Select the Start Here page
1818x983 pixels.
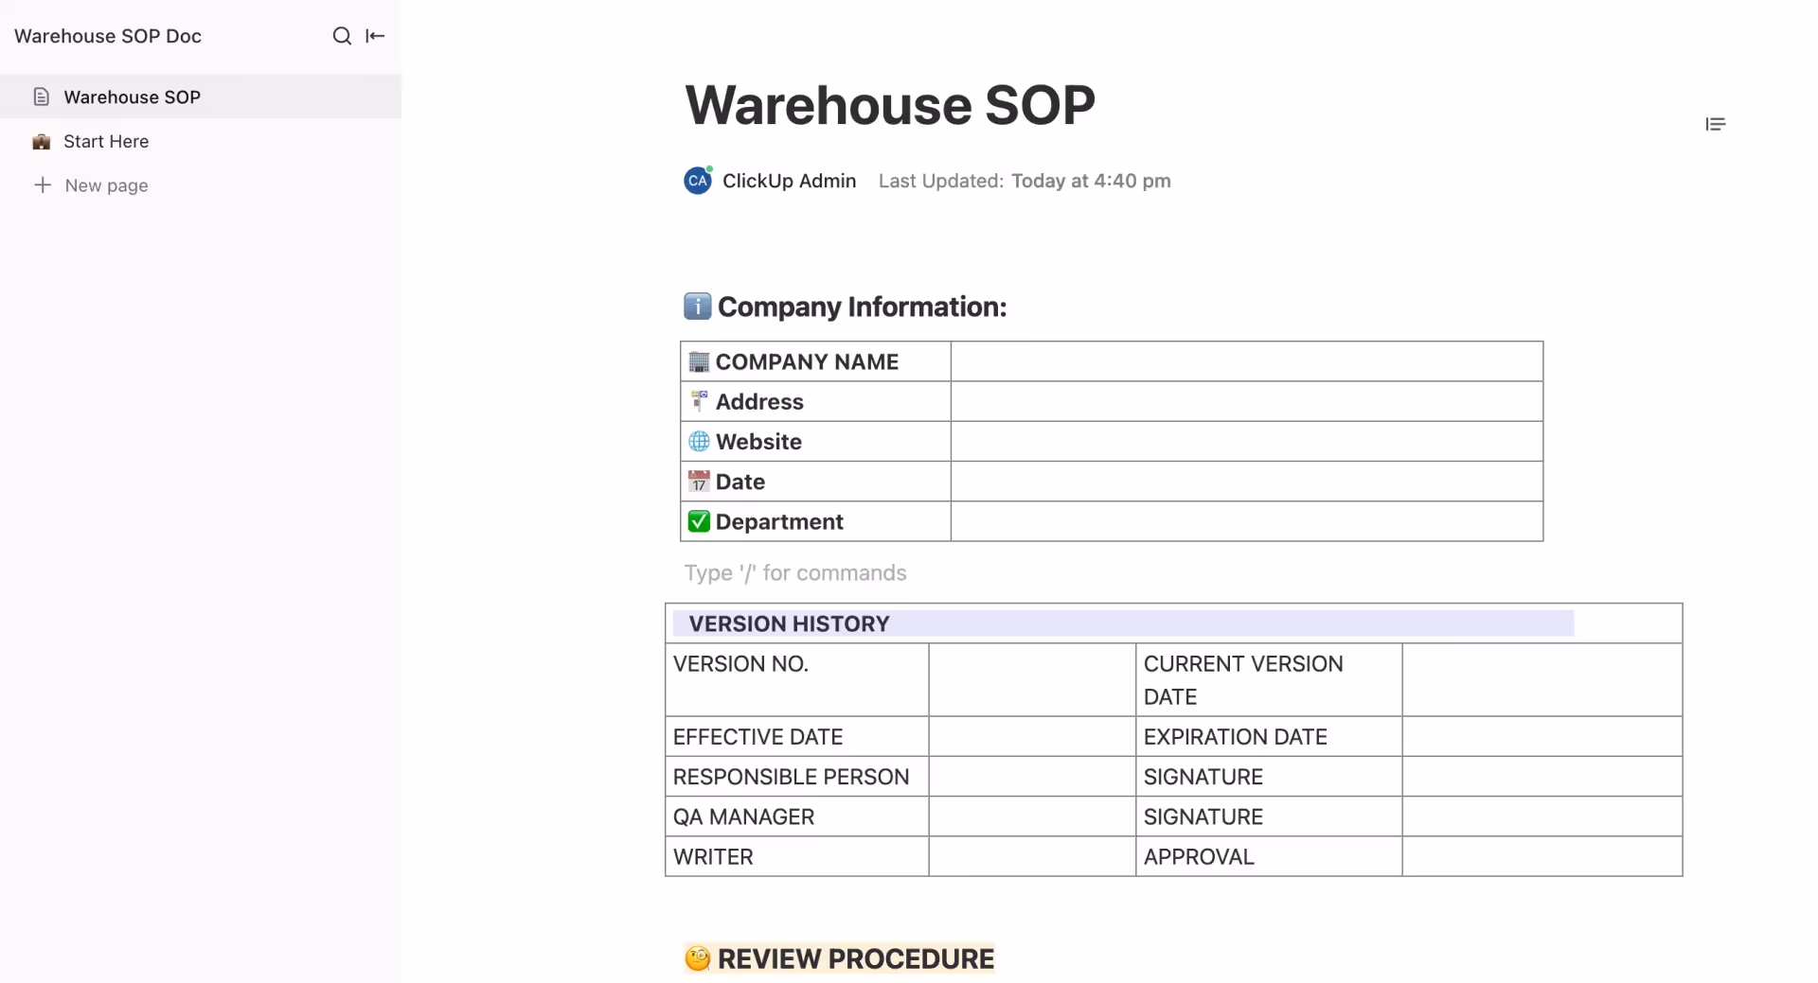(x=105, y=141)
